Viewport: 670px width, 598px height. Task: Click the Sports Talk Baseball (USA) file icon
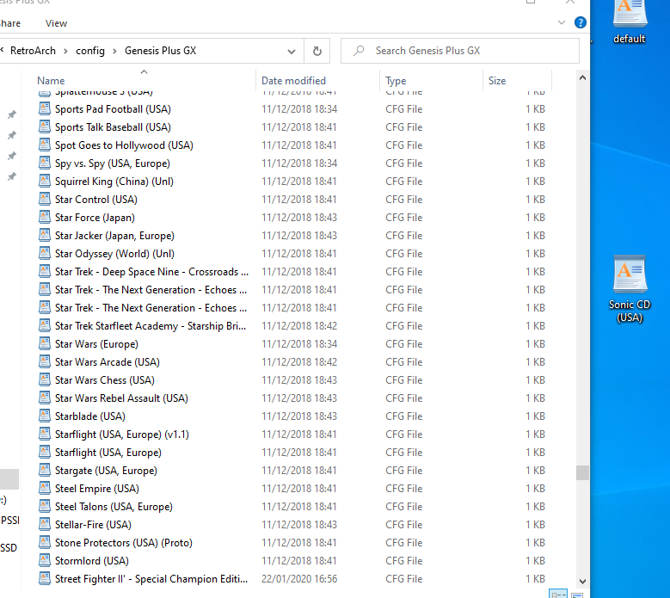45,126
